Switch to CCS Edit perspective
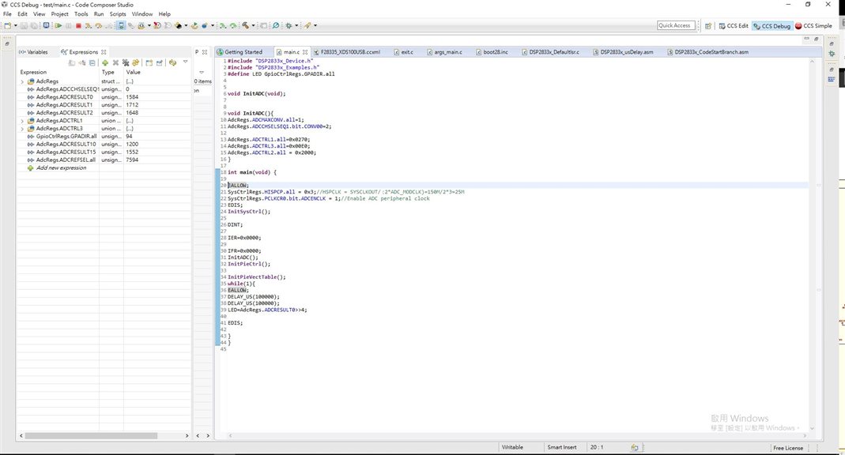Viewport: 845px width, 455px height. click(734, 26)
